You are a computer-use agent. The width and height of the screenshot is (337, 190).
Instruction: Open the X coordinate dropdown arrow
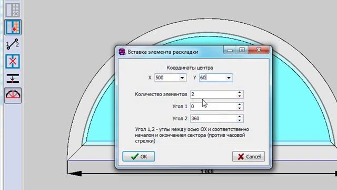(x=182, y=78)
